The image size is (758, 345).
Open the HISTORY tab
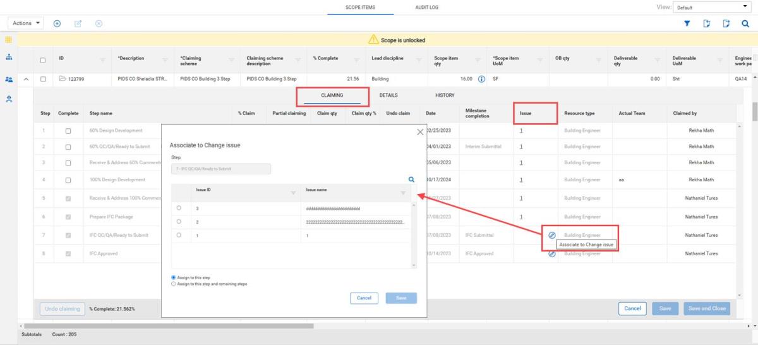point(444,95)
